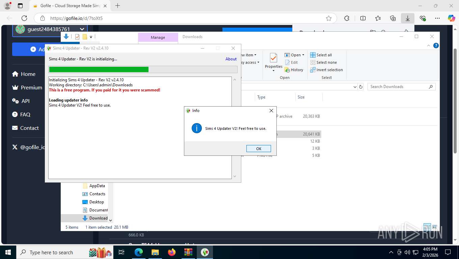459x259 pixels.
Task: Show hidden tray icons chevron
Action: pyautogui.click(x=391, y=252)
